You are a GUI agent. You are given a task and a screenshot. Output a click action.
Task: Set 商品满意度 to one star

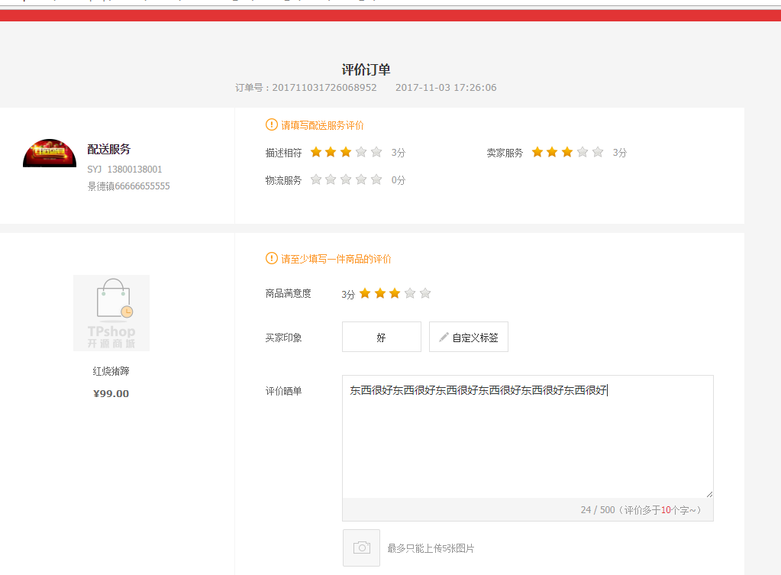[365, 293]
